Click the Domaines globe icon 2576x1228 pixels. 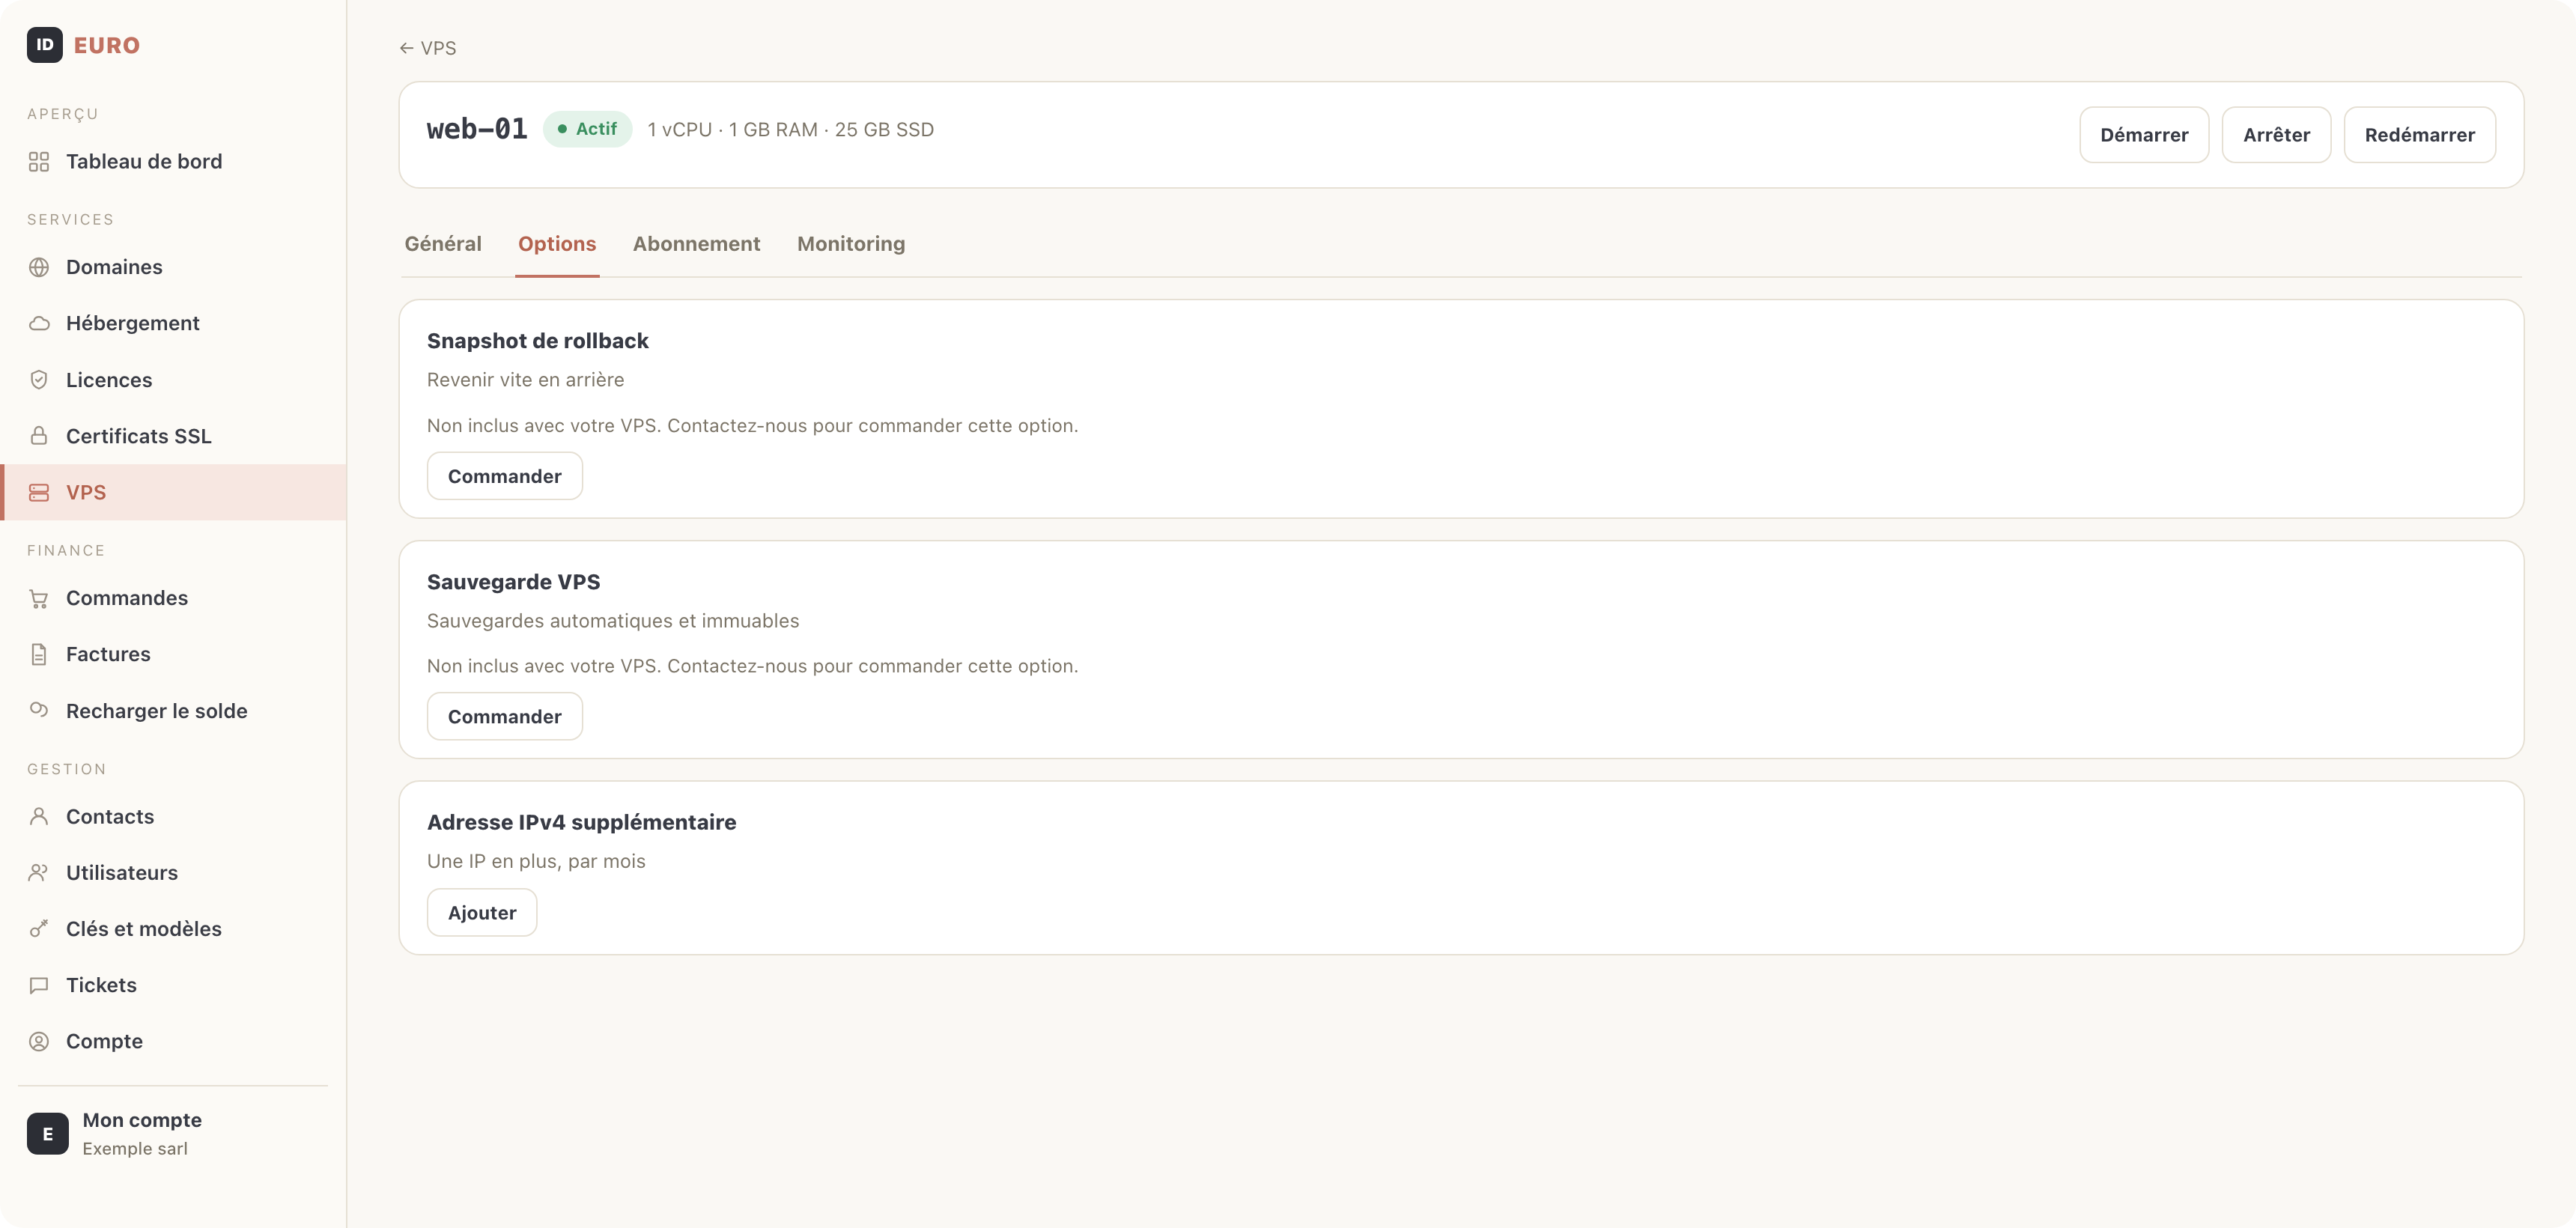pos(39,267)
